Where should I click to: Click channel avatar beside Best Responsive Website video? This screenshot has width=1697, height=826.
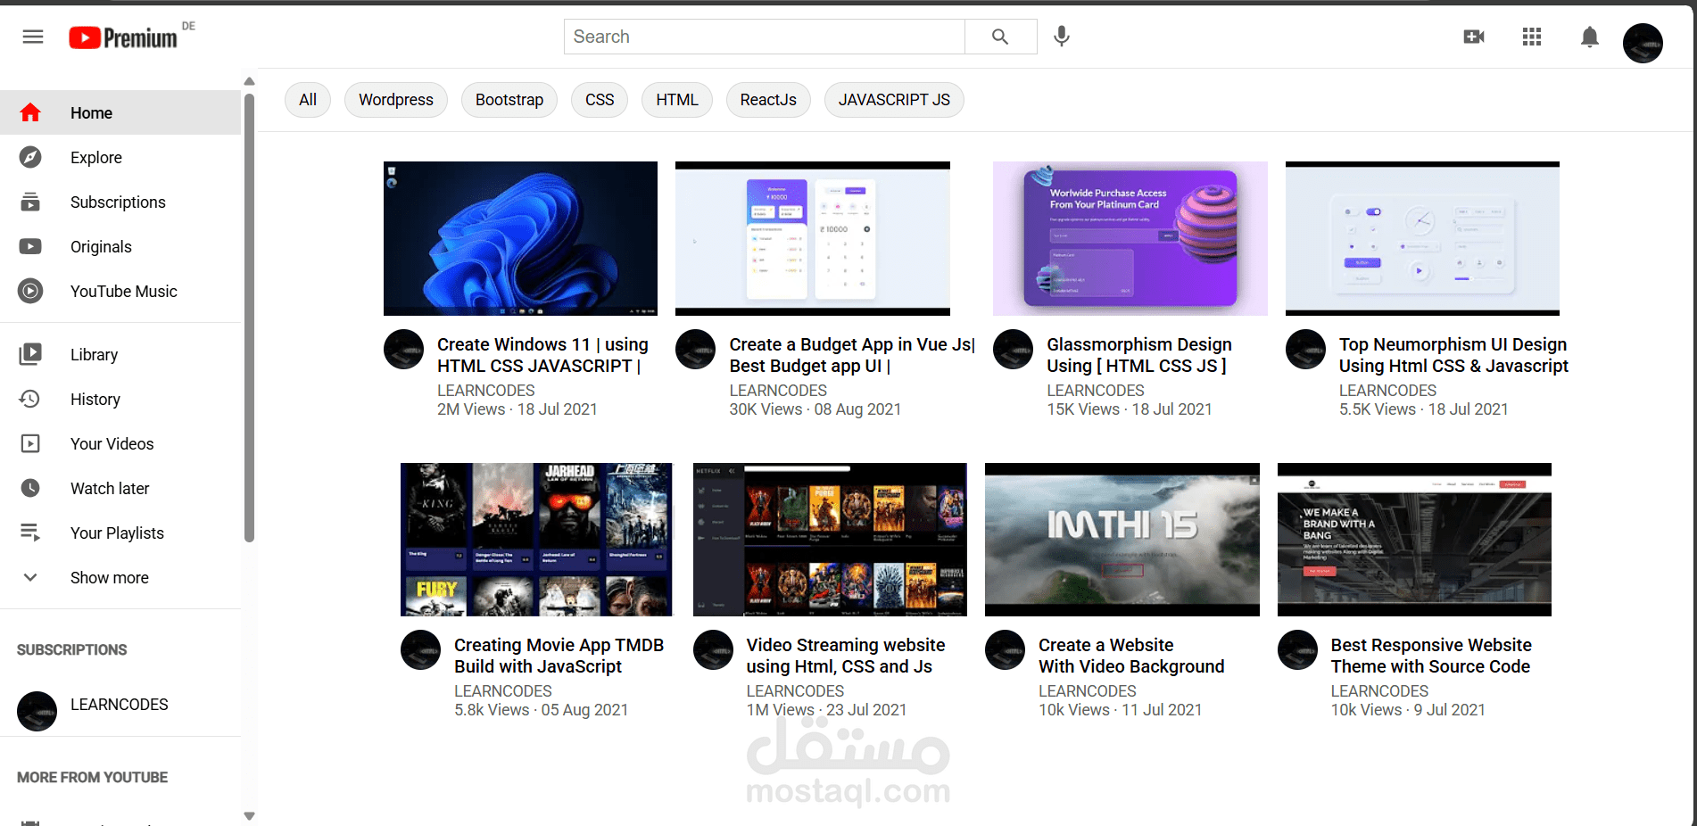point(1297,650)
